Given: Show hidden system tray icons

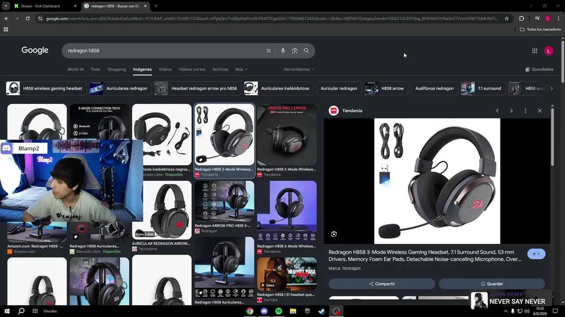Looking at the screenshot, I should [505, 311].
